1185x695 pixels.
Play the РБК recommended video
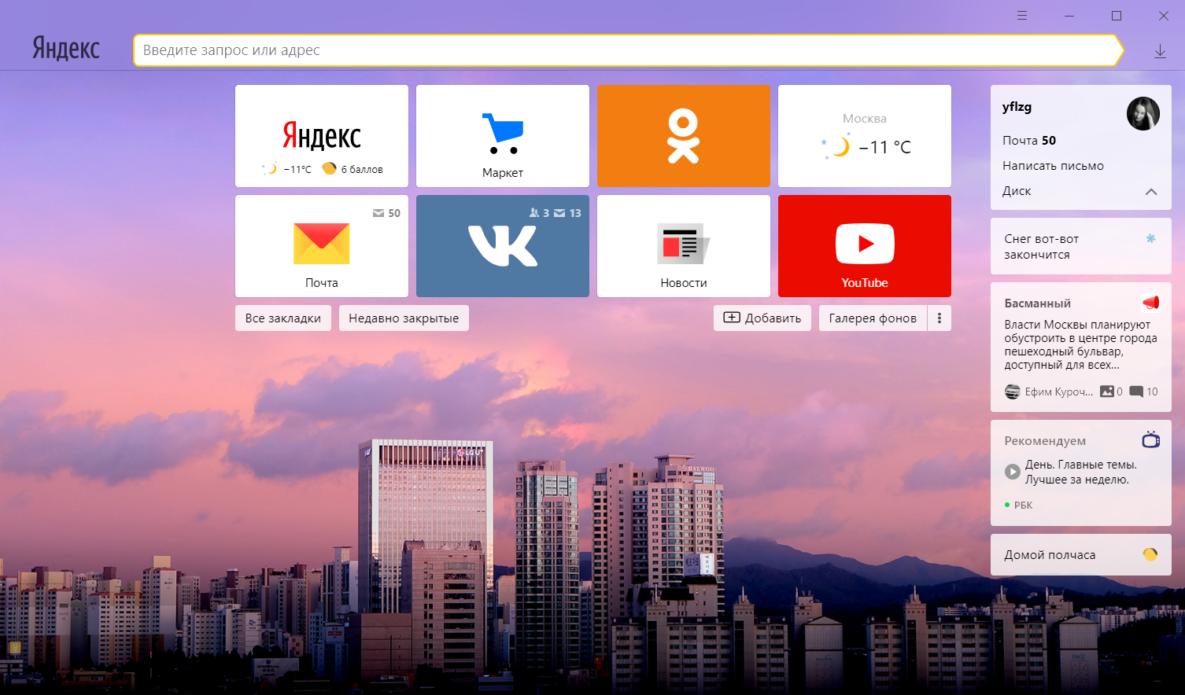pyautogui.click(x=1013, y=472)
